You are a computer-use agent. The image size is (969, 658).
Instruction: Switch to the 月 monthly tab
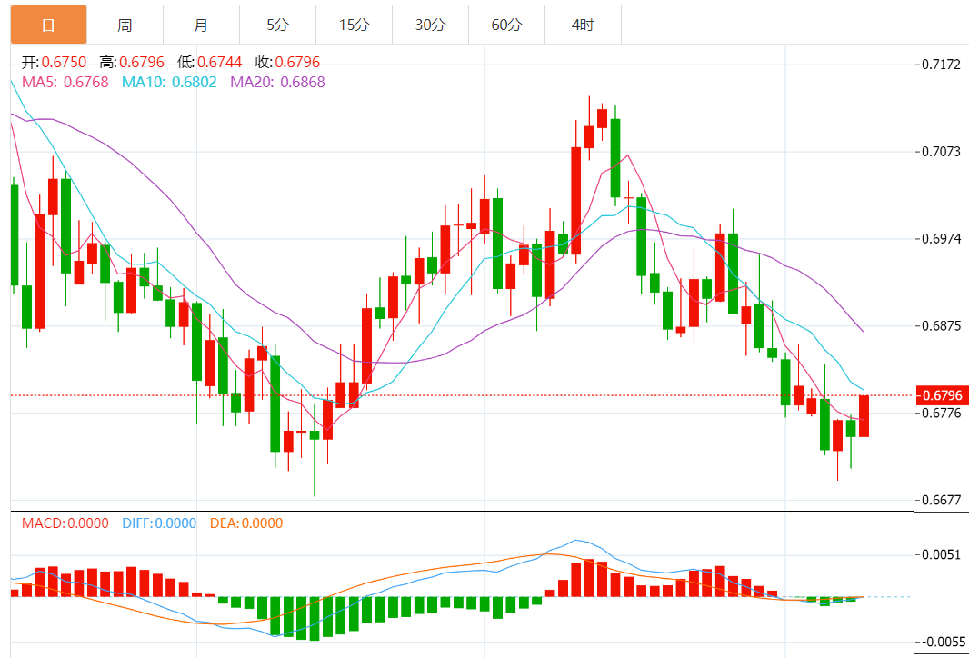click(x=202, y=25)
